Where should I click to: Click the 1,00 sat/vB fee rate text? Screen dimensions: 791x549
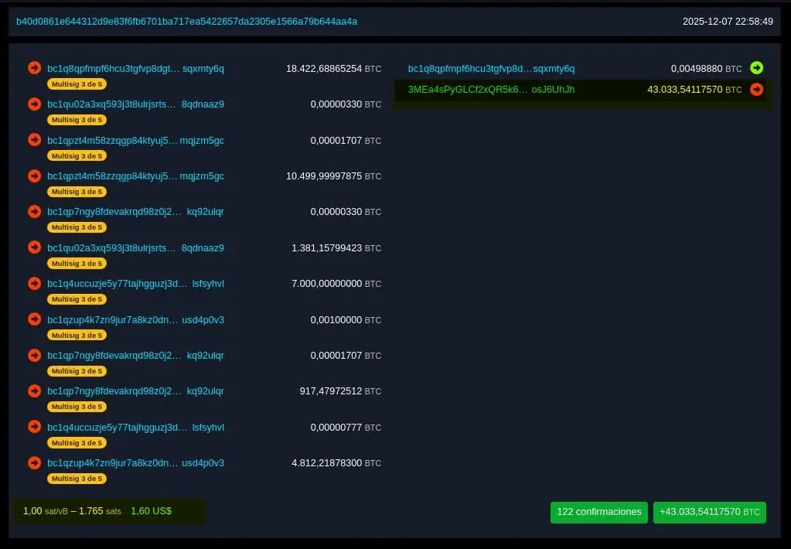pyautogui.click(x=43, y=511)
